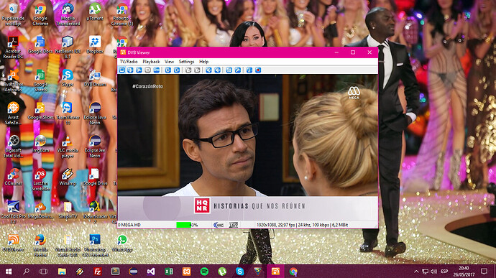Select the TeamViewer 11 desktop icon
Image resolution: width=496 pixels, height=278 pixels.
(68, 113)
